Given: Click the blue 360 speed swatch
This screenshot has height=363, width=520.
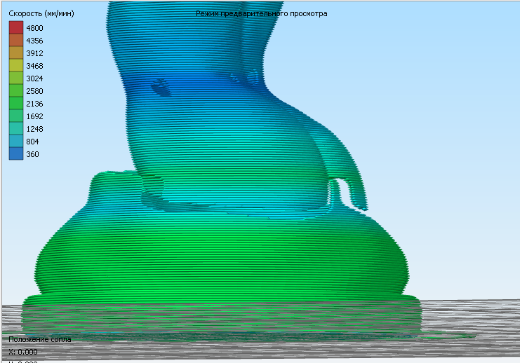Looking at the screenshot, I should pos(16,153).
